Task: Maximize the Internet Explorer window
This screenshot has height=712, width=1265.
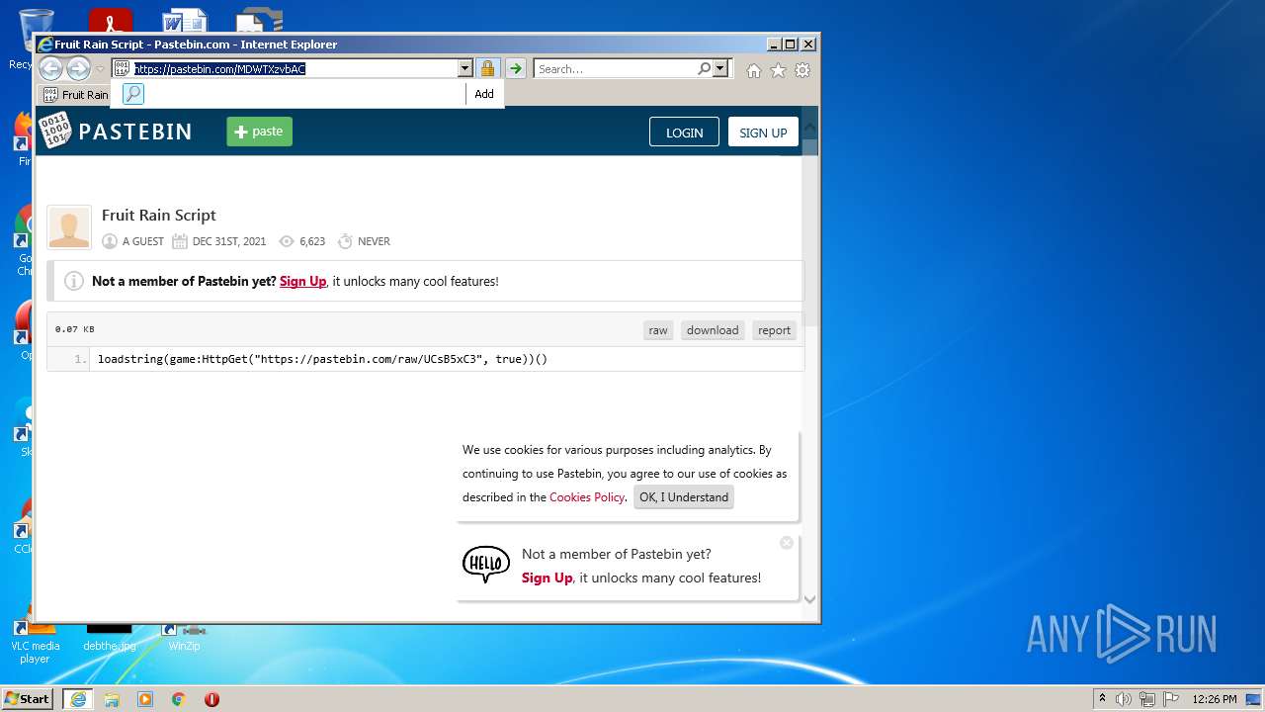Action: [x=790, y=44]
